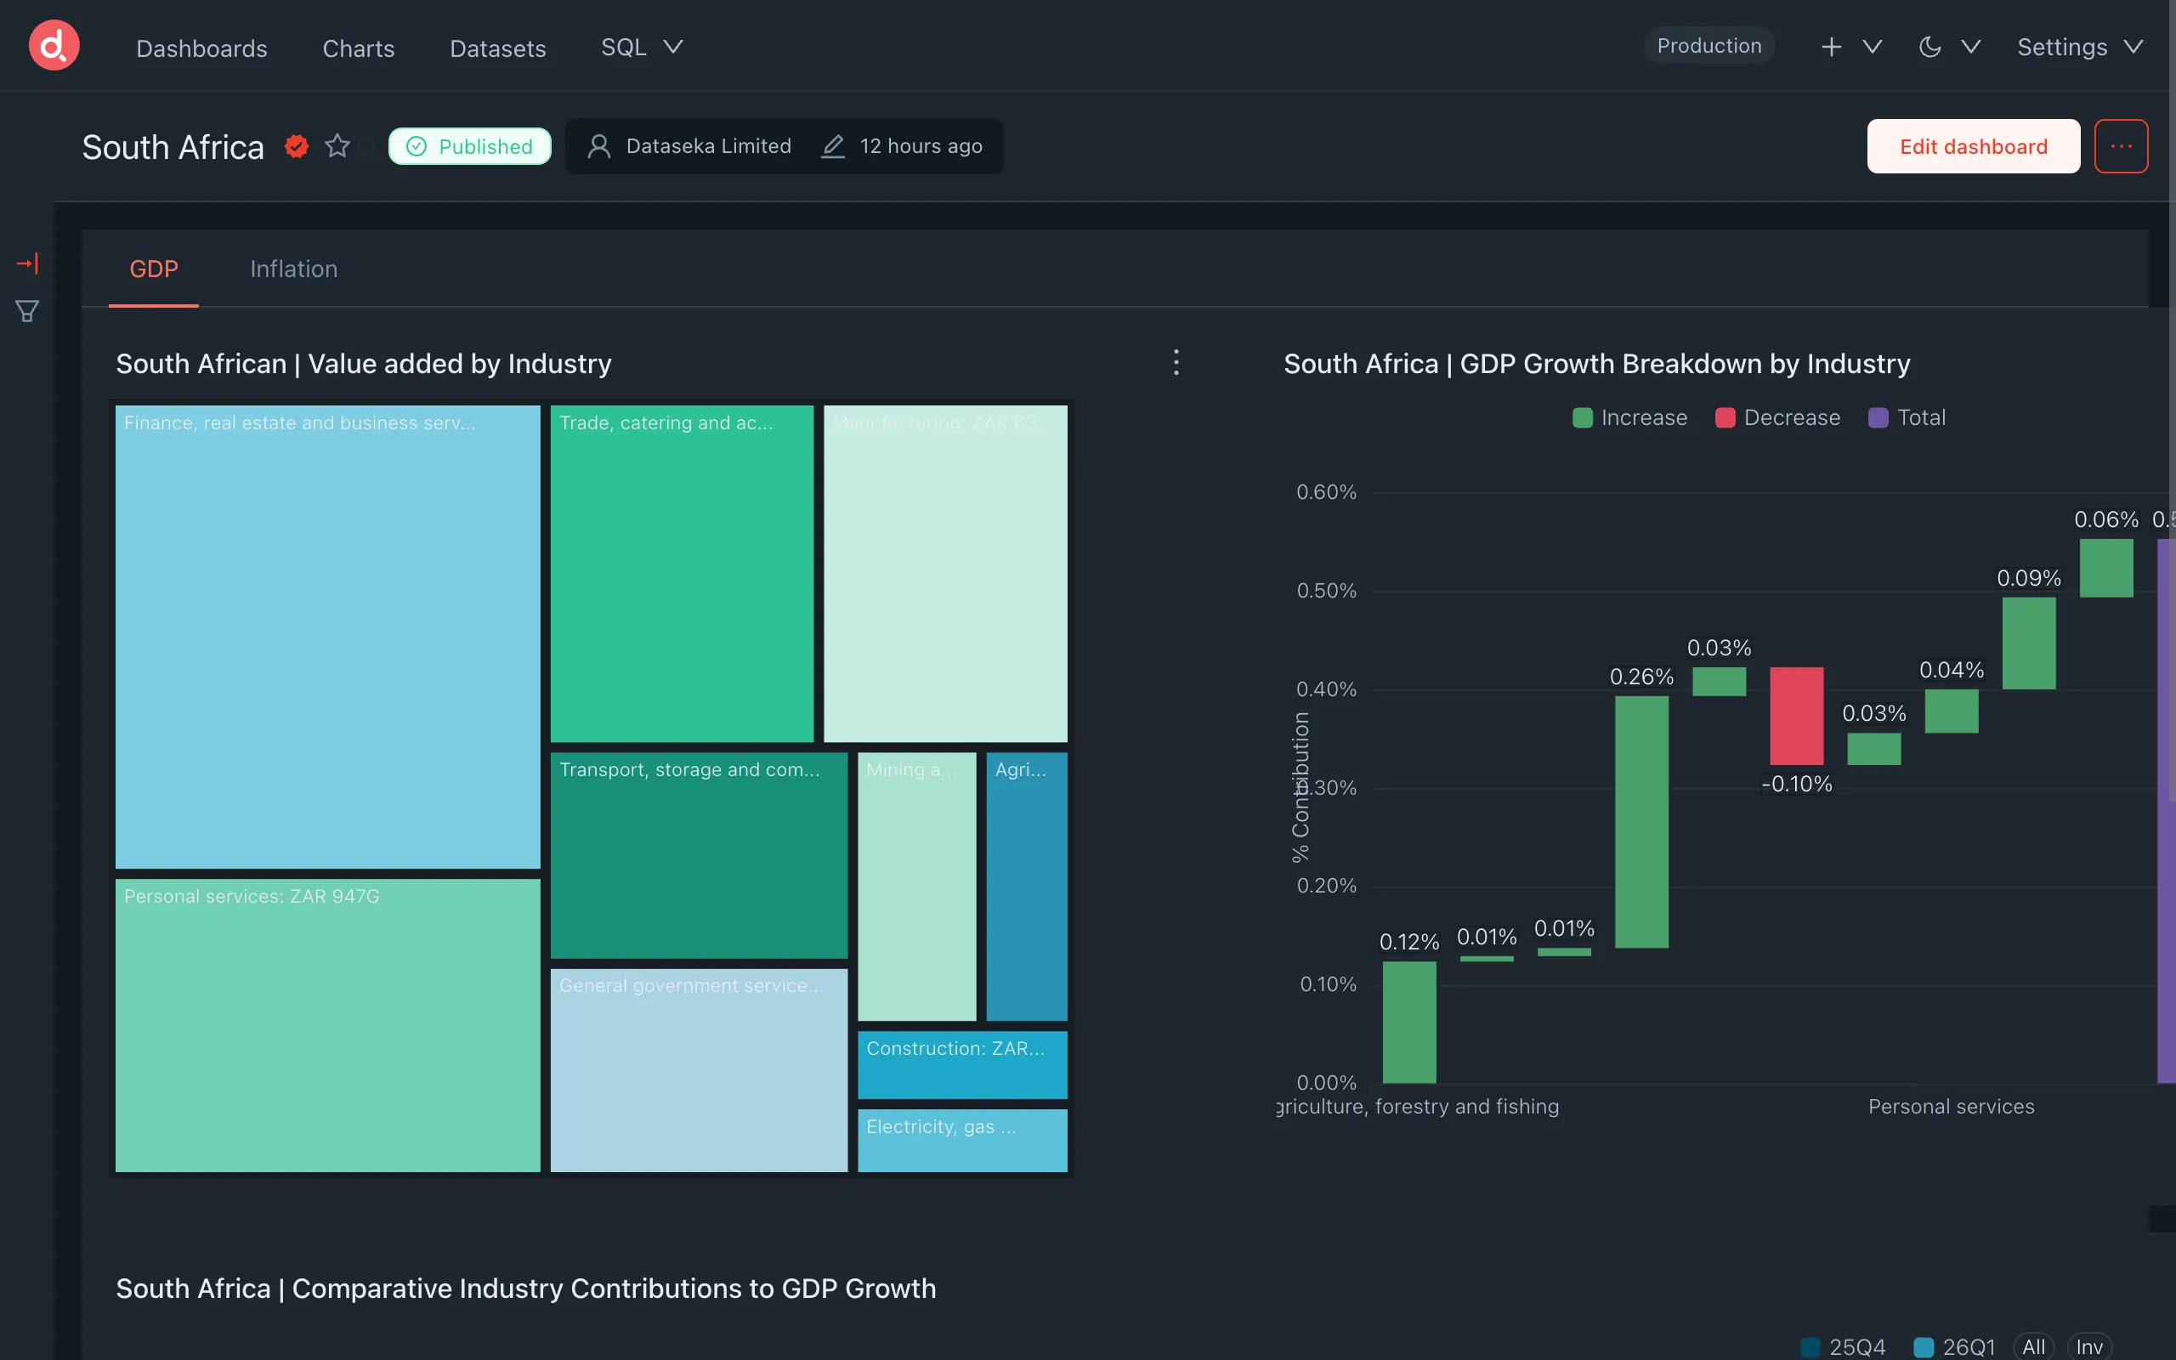
Task: Click the 0.06% green waterfall bar
Action: [x=2105, y=569]
